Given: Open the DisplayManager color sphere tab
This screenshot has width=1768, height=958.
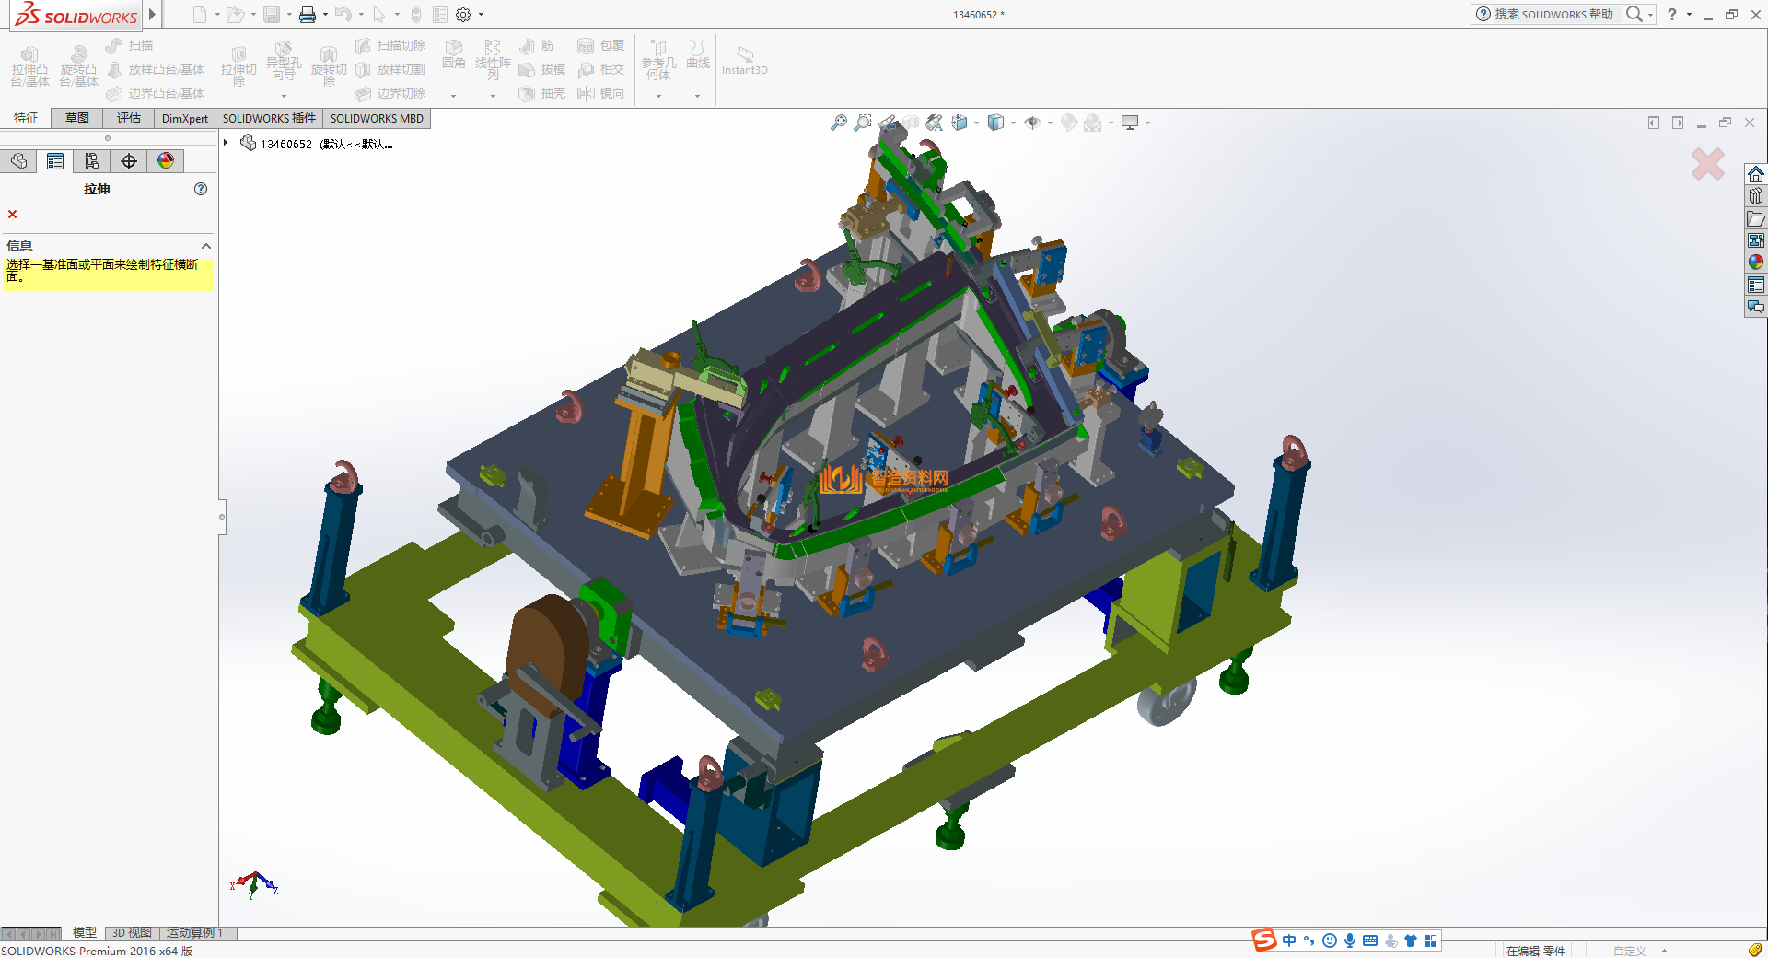Looking at the screenshot, I should pos(166,161).
